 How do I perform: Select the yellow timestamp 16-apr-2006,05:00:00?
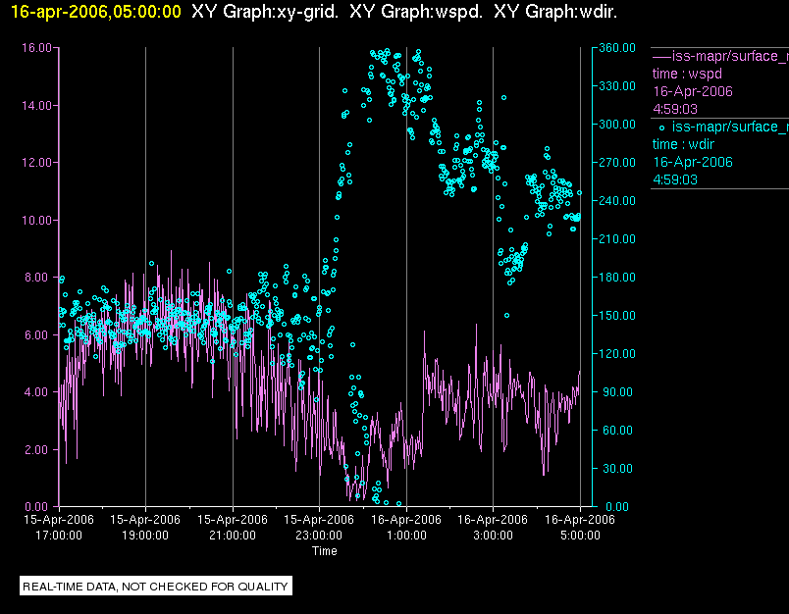95,12
